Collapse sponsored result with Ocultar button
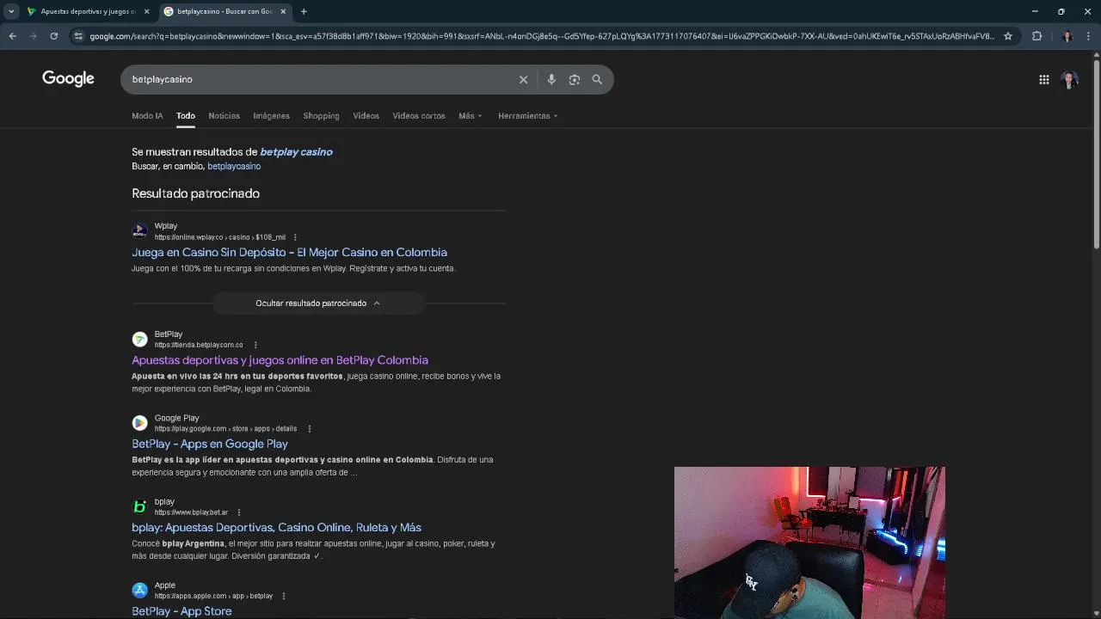The height and width of the screenshot is (619, 1101). click(x=318, y=303)
